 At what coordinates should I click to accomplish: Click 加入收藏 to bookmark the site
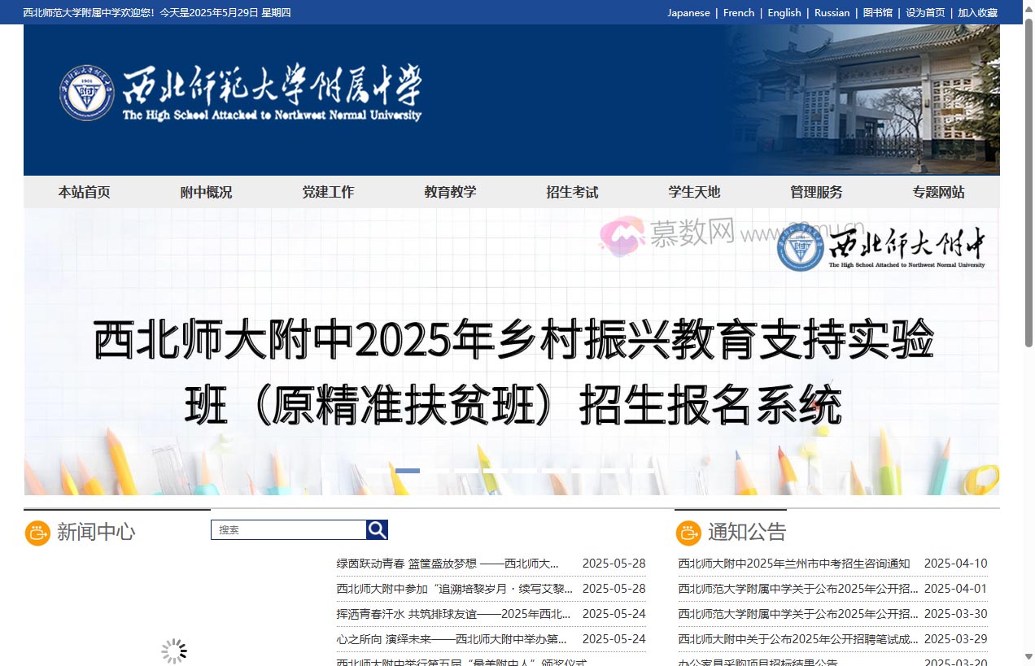tap(978, 12)
